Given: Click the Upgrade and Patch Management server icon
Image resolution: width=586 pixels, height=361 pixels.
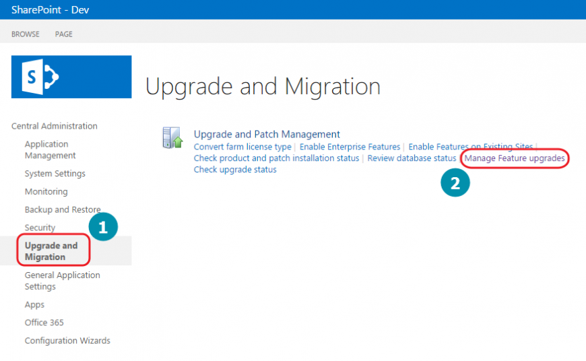Looking at the screenshot, I should coord(172,137).
